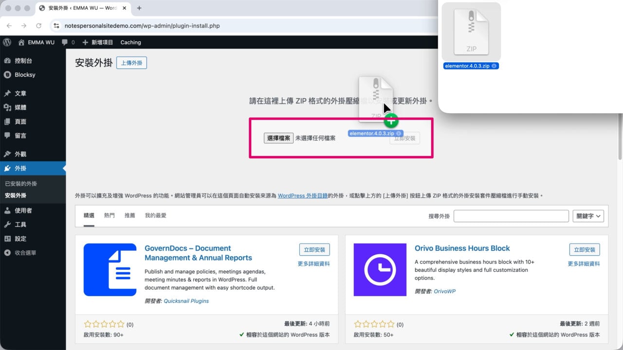
Task: Click the 未選擇任何檔案 text
Action: [x=315, y=138]
